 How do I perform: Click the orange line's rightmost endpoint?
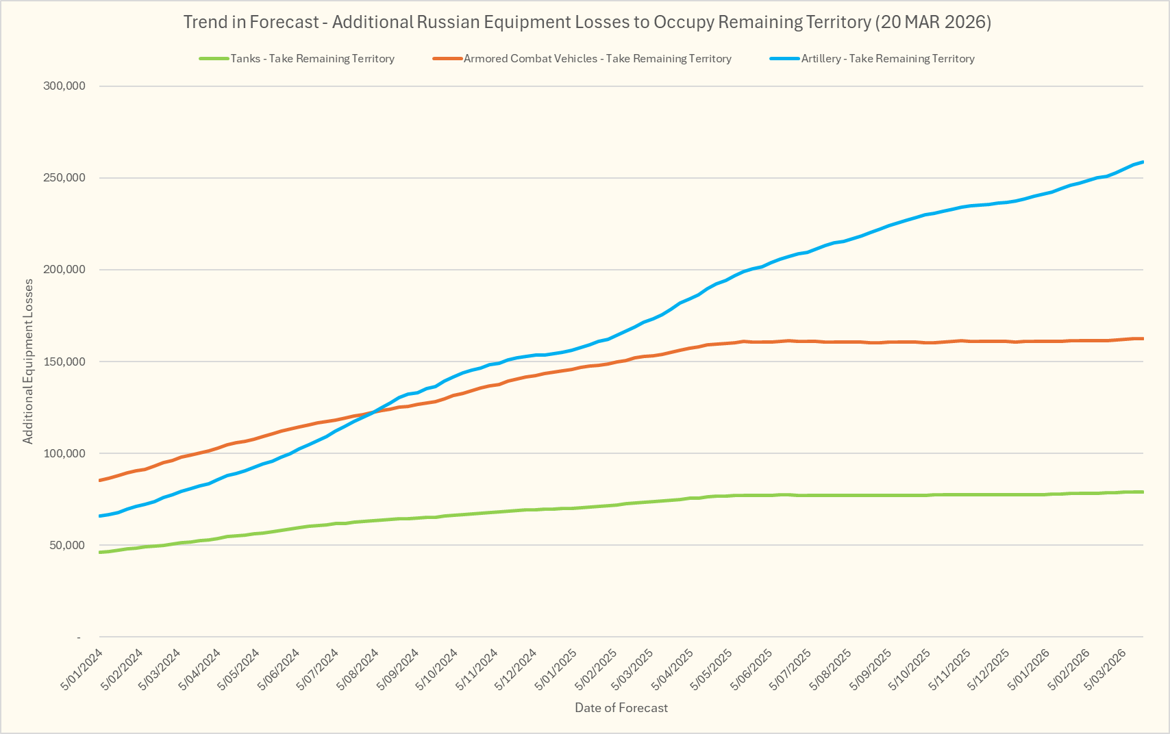pos(1143,338)
